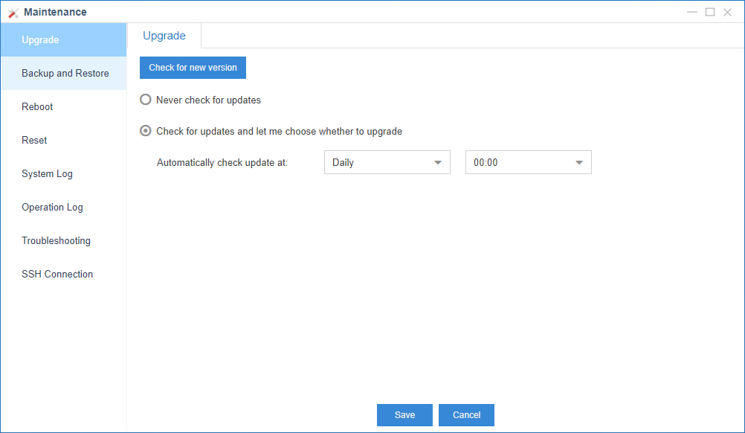Viewport: 745px width, 433px height.
Task: Open the Troubleshooting section
Action: click(x=56, y=241)
